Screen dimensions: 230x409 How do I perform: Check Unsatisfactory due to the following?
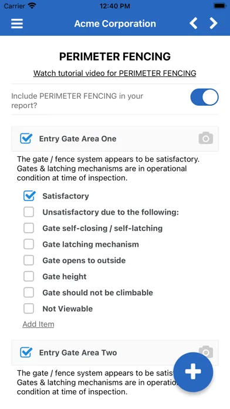click(x=29, y=212)
